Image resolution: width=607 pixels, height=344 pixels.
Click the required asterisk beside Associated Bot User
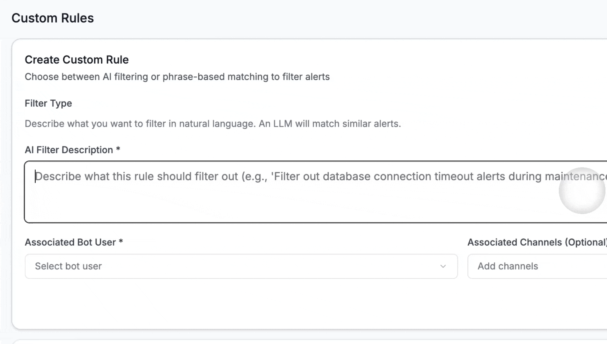[121, 241]
